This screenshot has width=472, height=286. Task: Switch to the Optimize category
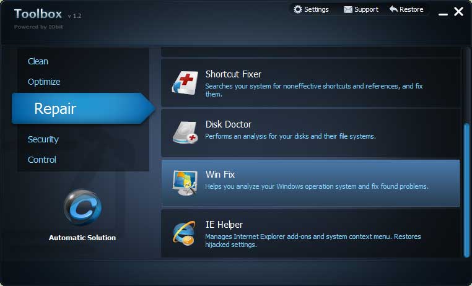(x=44, y=82)
